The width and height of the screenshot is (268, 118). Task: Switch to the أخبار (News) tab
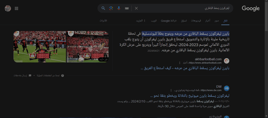coord(208,21)
